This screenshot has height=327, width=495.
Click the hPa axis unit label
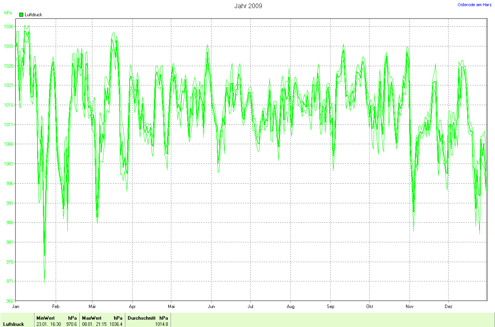8,13
